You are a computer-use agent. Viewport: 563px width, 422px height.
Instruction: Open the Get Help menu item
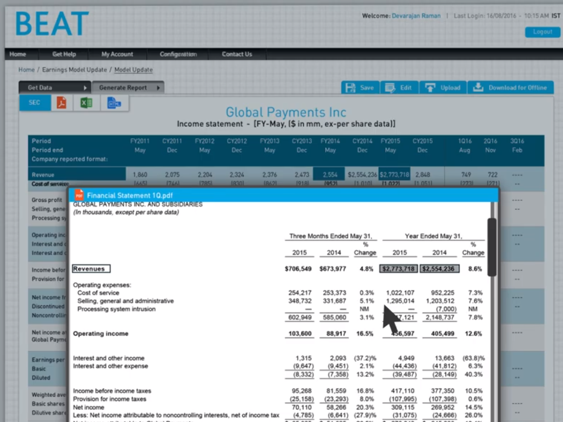click(64, 54)
